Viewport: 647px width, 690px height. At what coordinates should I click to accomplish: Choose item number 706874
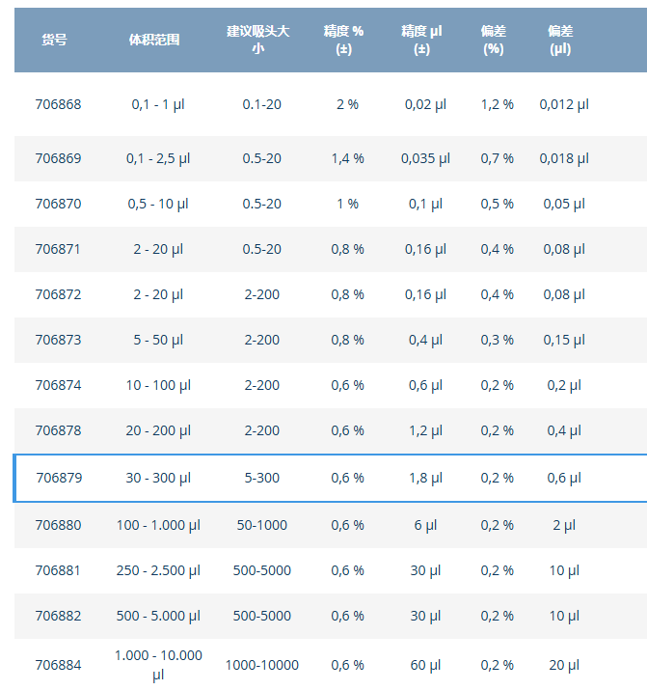pyautogui.click(x=59, y=385)
